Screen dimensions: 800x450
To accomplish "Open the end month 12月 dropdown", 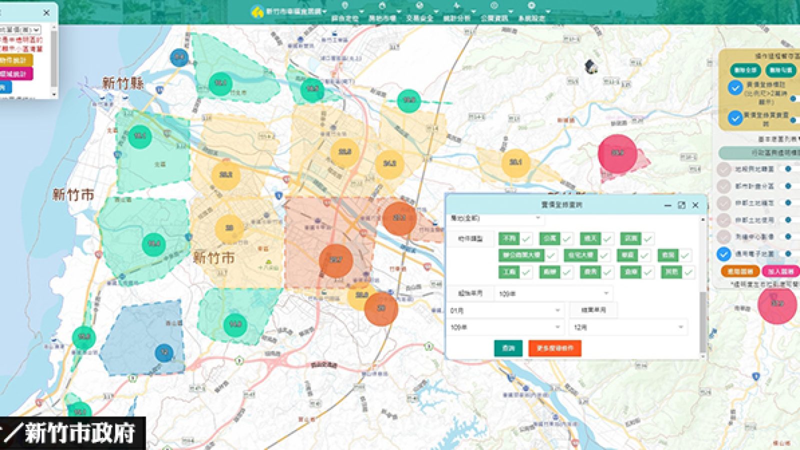I will click(x=628, y=327).
